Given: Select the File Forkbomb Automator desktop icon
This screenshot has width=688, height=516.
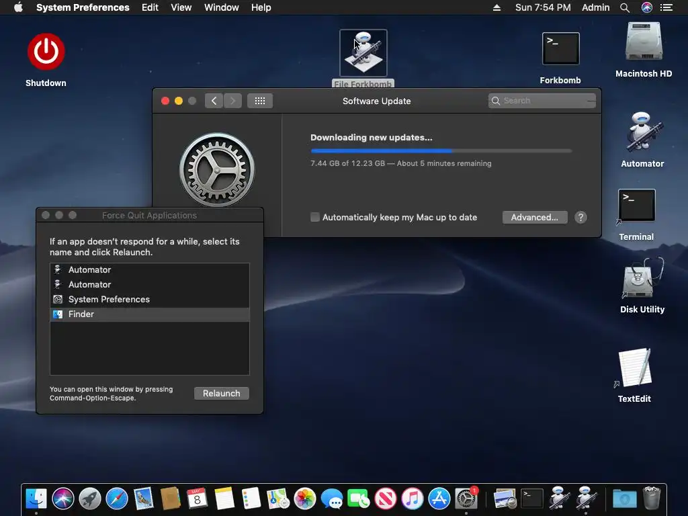Looking at the screenshot, I should pyautogui.click(x=363, y=53).
